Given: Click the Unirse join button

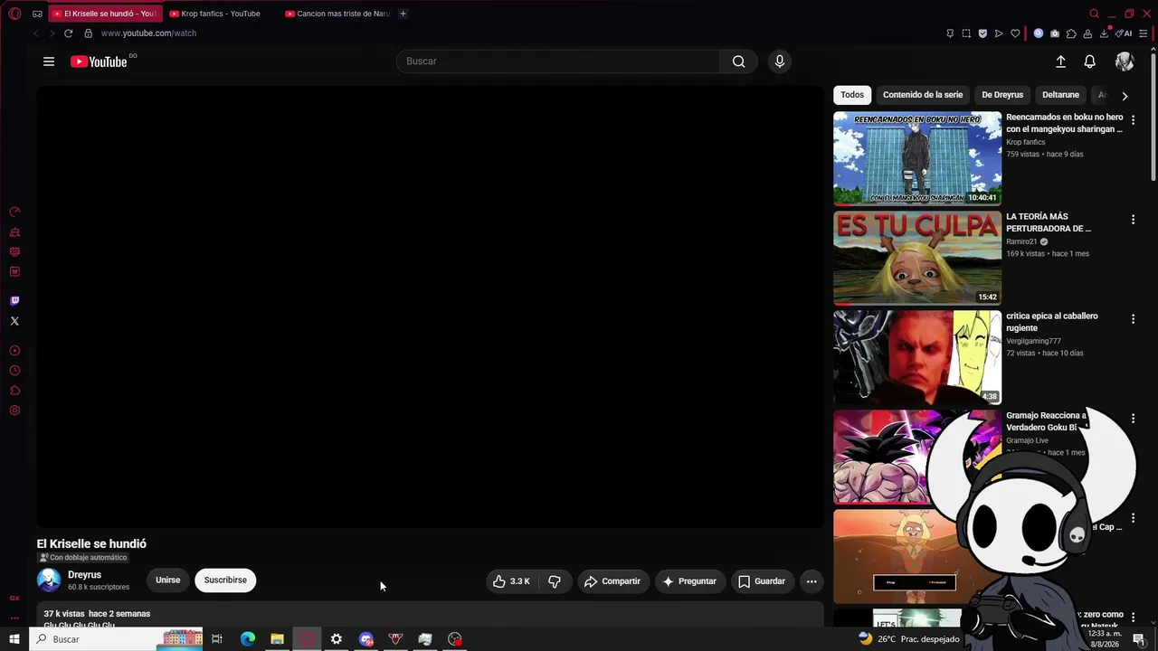Looking at the screenshot, I should tap(167, 580).
